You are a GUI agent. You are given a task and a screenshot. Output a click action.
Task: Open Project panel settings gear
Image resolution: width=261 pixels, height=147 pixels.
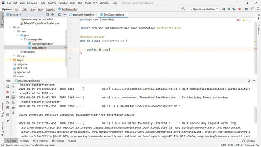59,15
